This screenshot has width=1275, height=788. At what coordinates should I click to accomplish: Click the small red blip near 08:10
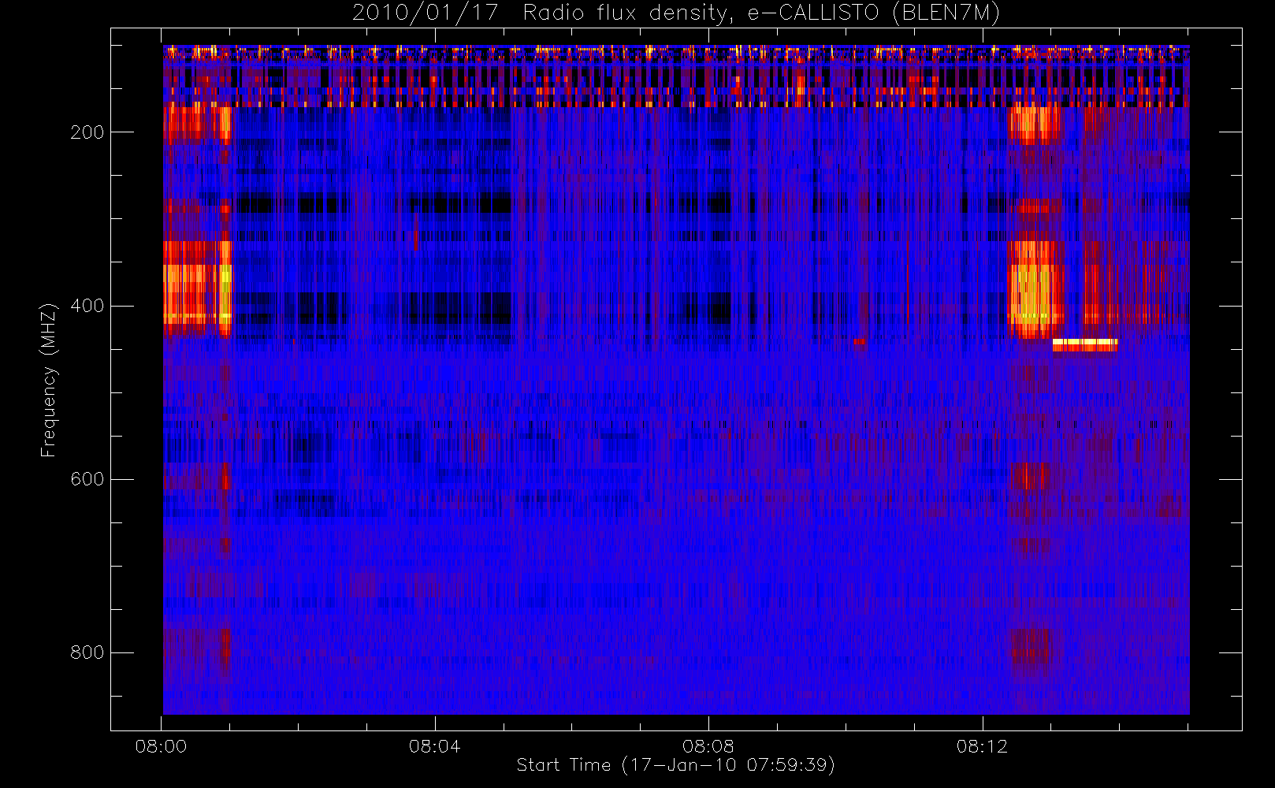point(859,342)
